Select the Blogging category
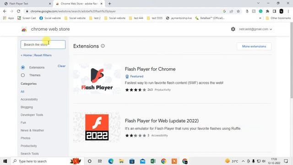The width and height of the screenshot is (293, 165). point(27,107)
